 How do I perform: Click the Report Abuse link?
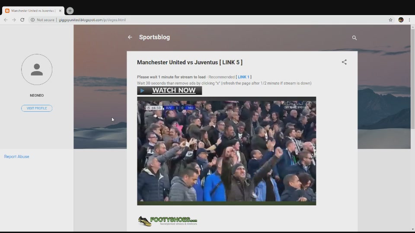click(17, 157)
